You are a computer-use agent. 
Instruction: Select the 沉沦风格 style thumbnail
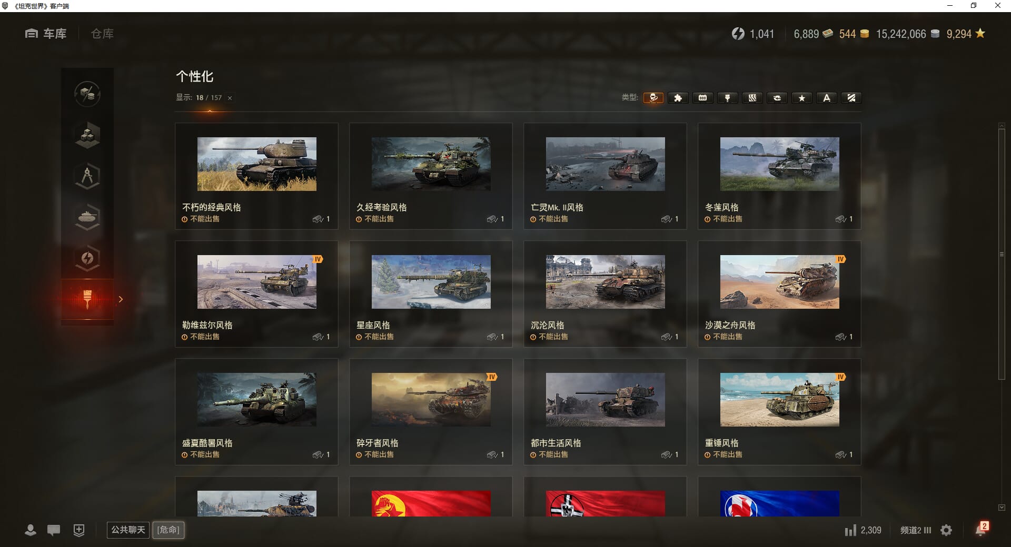(x=605, y=282)
